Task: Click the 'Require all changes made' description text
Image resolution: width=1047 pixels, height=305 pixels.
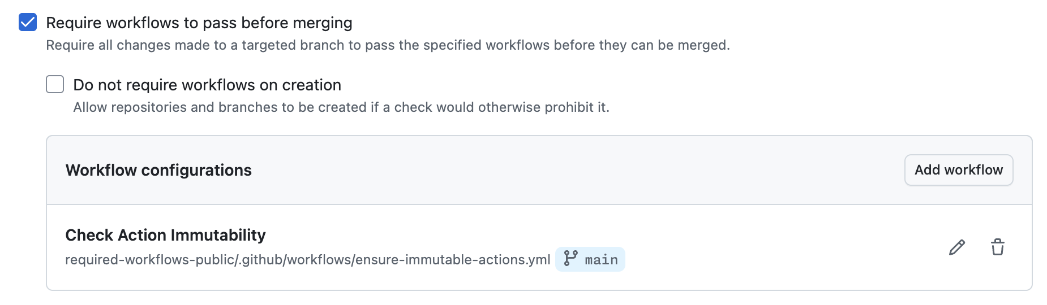Action: (136, 45)
